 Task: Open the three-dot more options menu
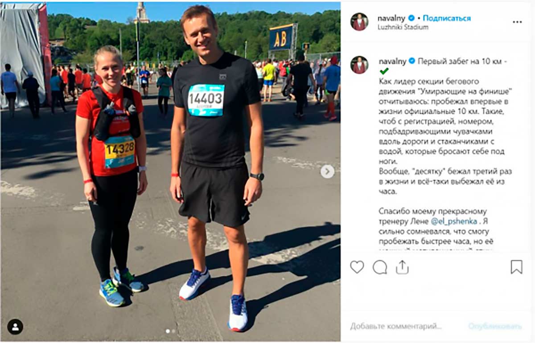517,22
